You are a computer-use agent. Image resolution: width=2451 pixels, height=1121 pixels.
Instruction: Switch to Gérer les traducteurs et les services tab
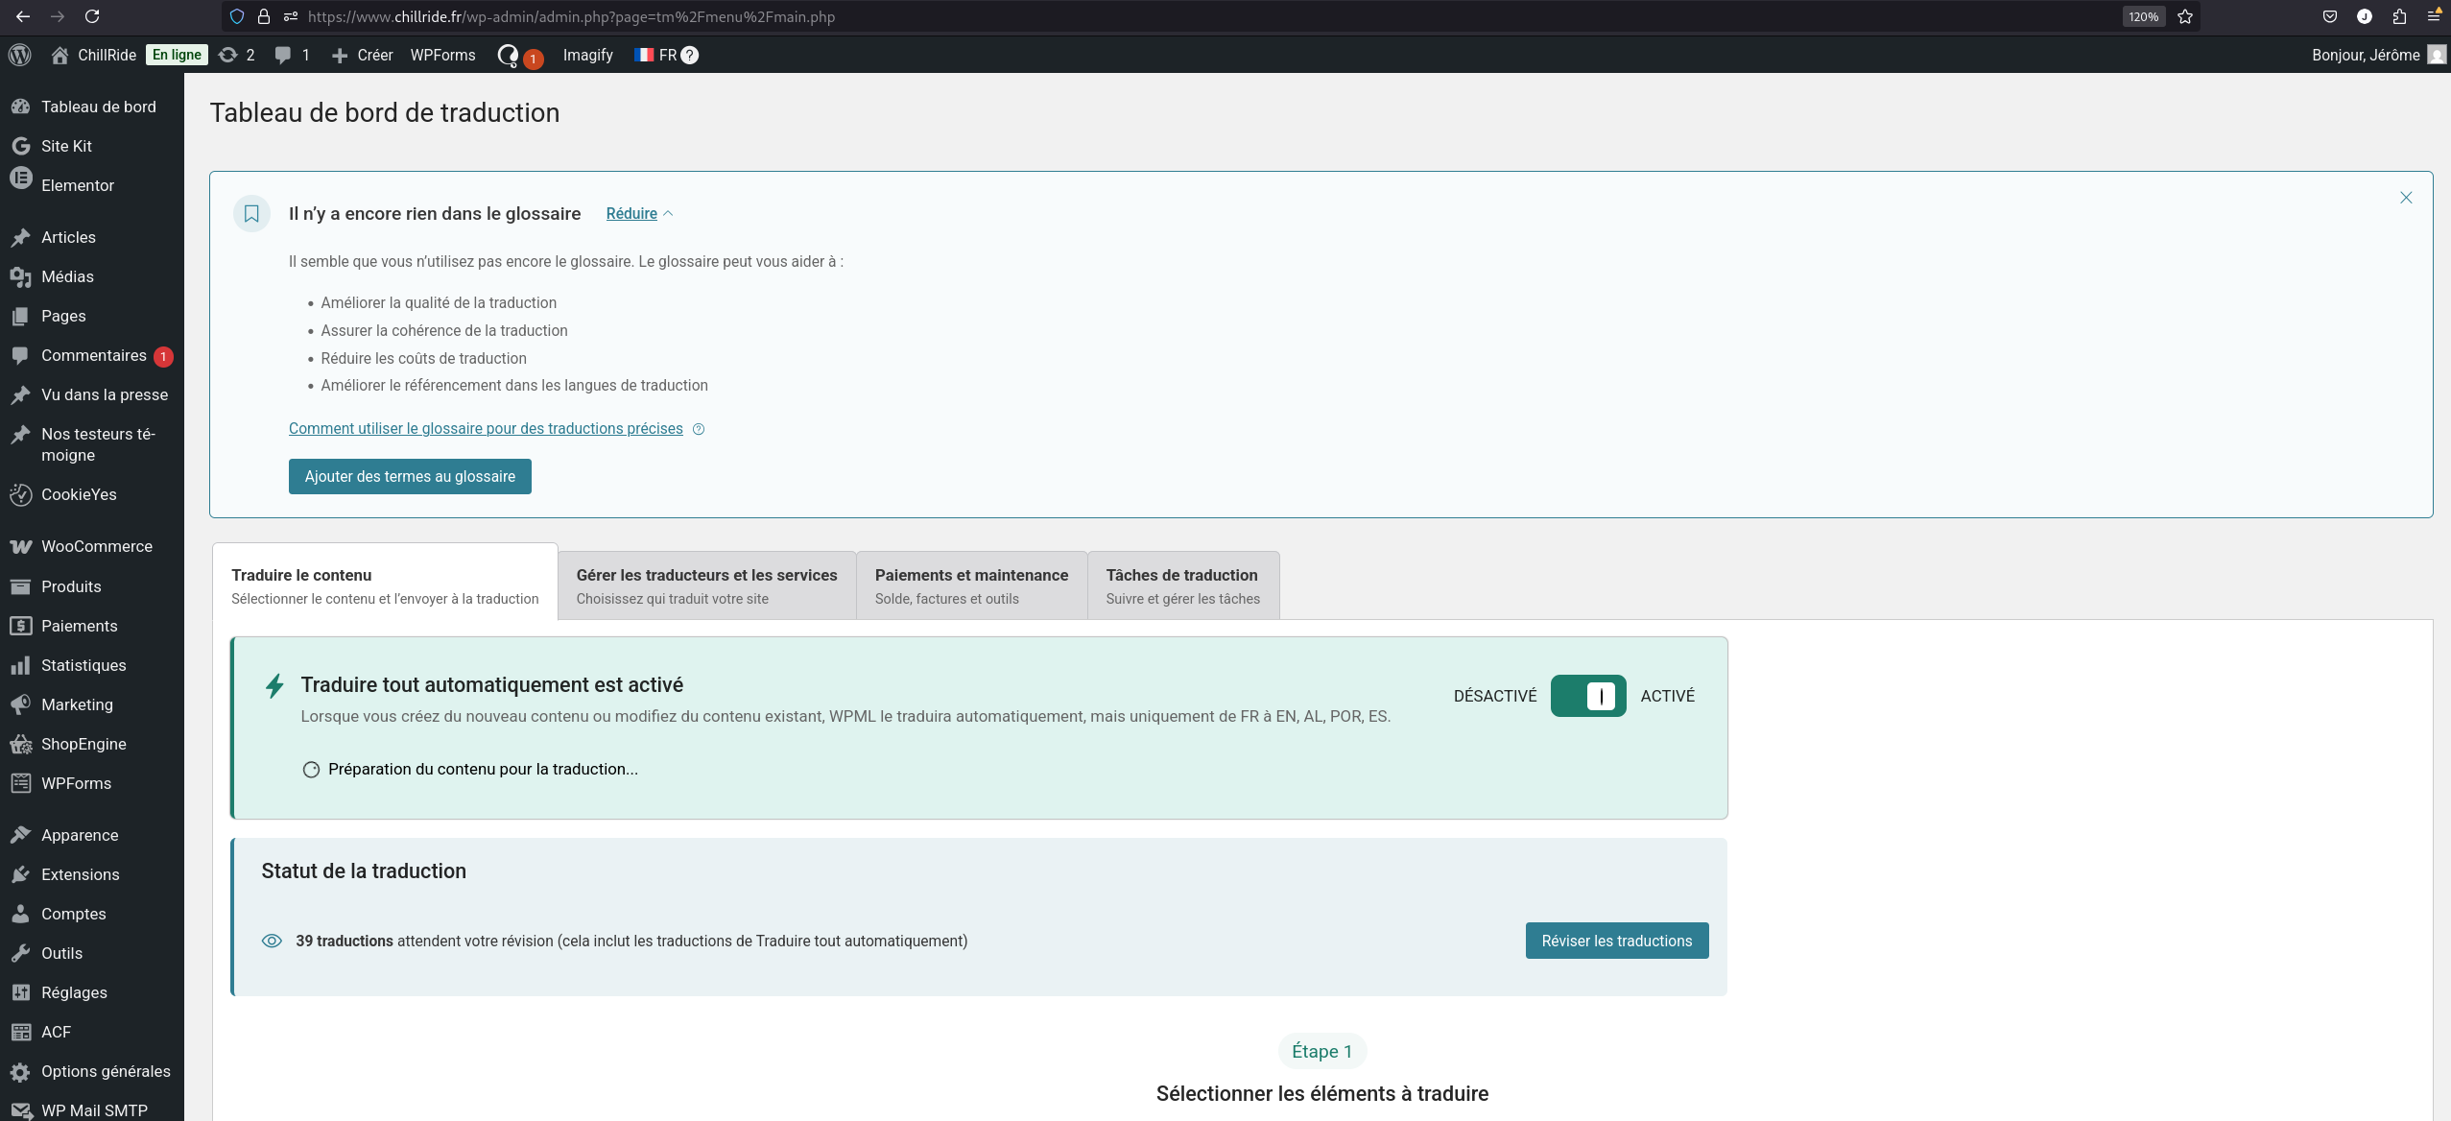[x=706, y=585]
